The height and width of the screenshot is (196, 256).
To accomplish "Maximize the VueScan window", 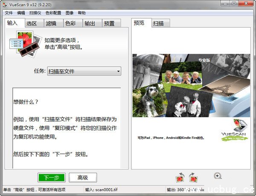I will coord(234,3).
